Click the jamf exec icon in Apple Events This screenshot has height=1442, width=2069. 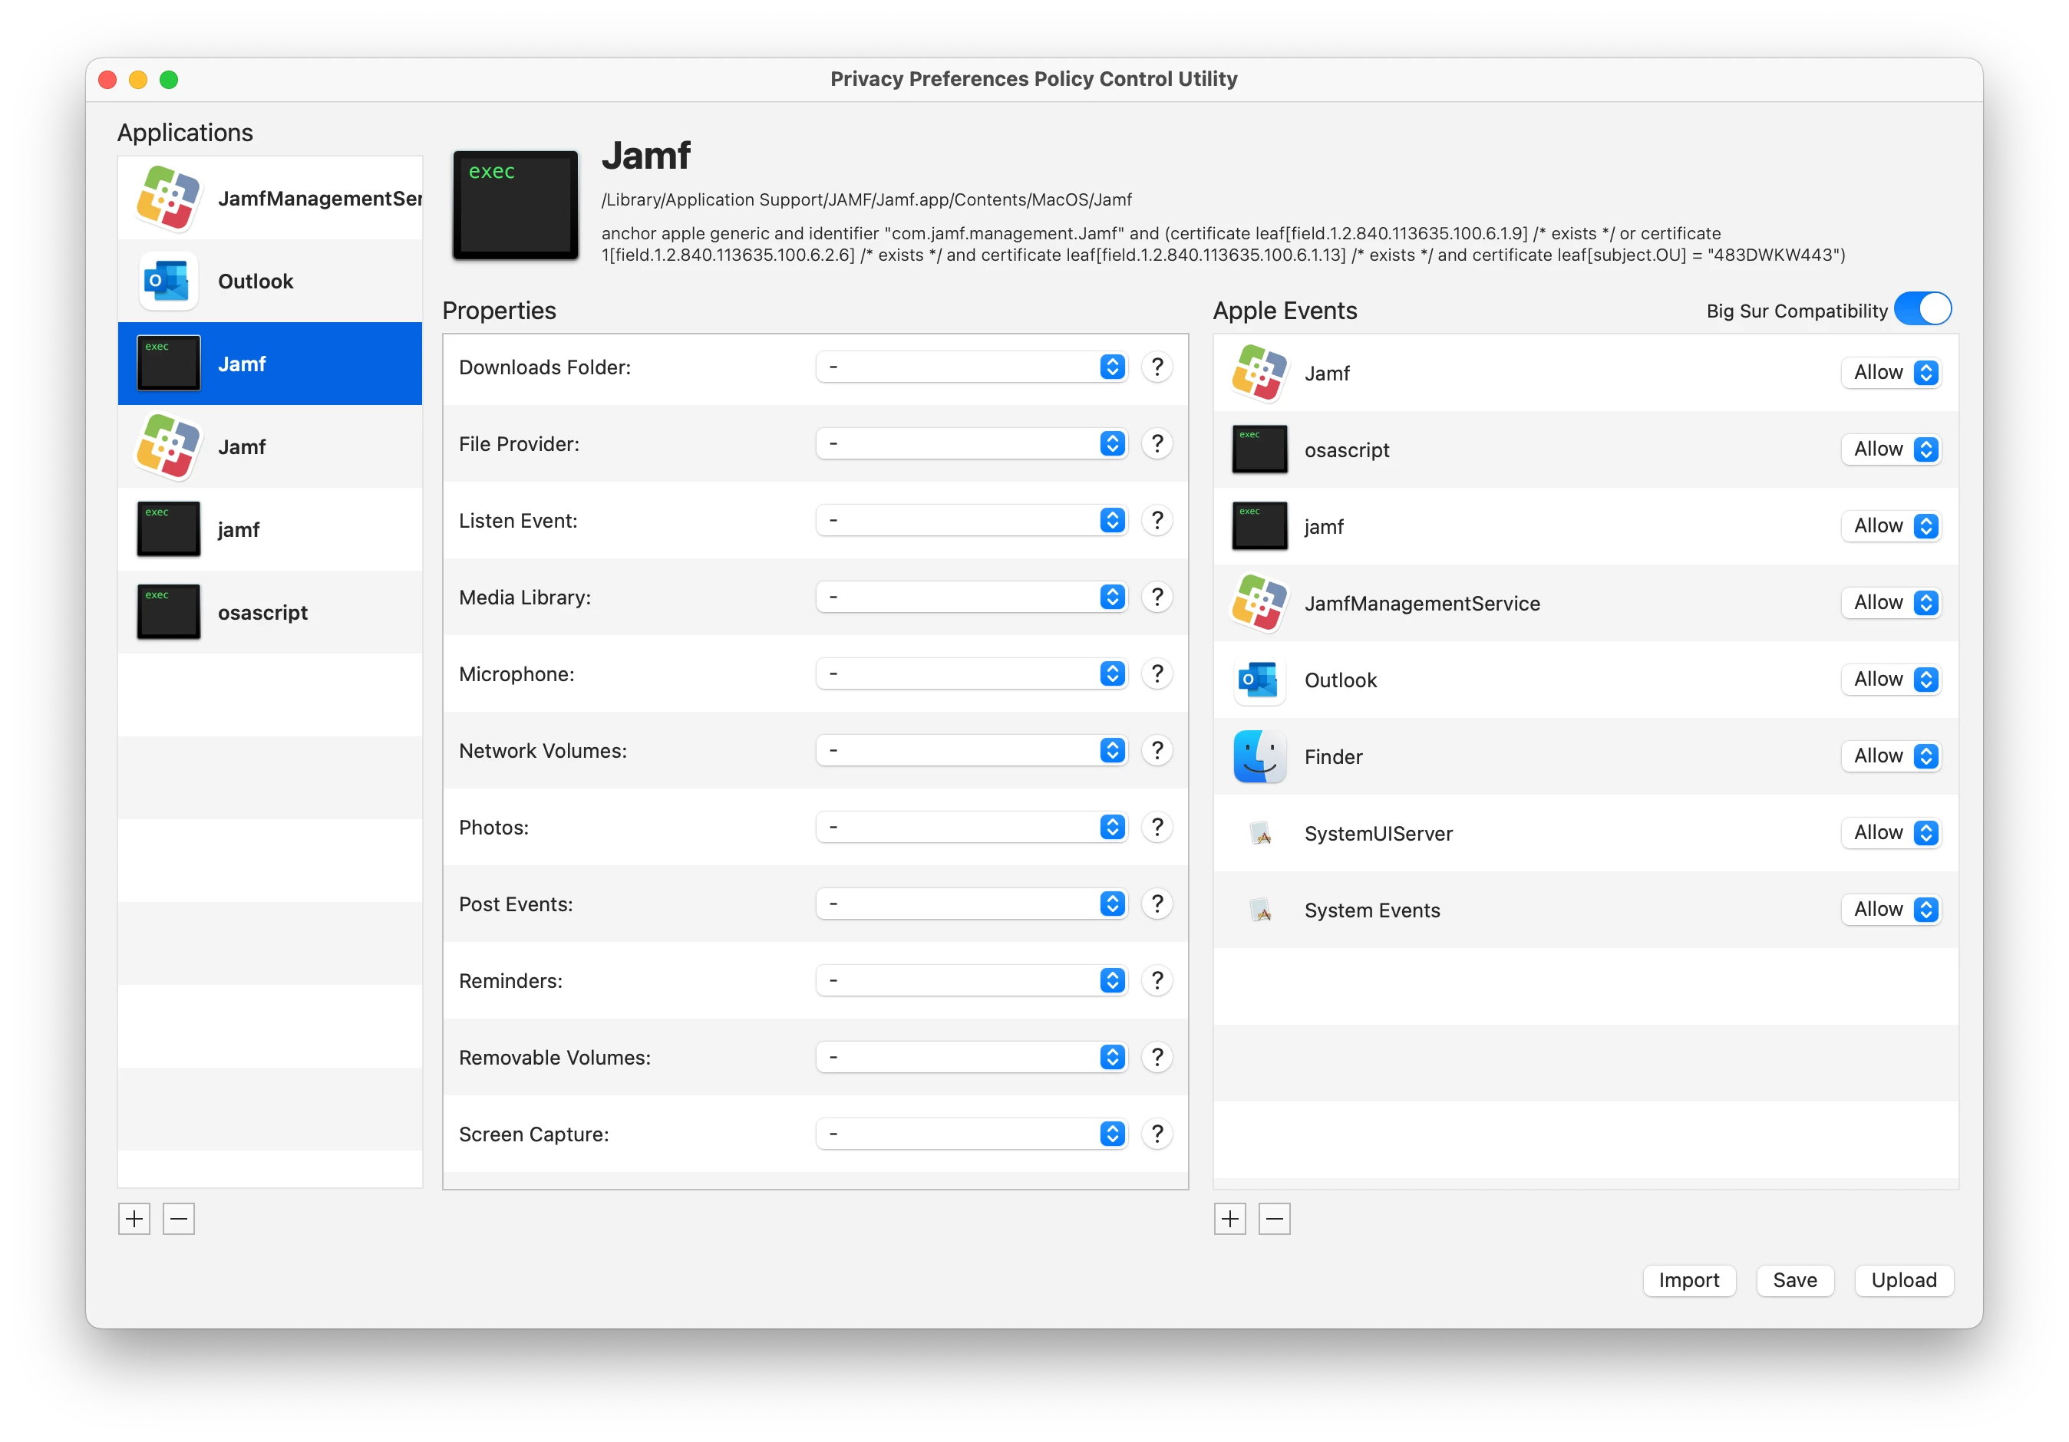point(1259,526)
